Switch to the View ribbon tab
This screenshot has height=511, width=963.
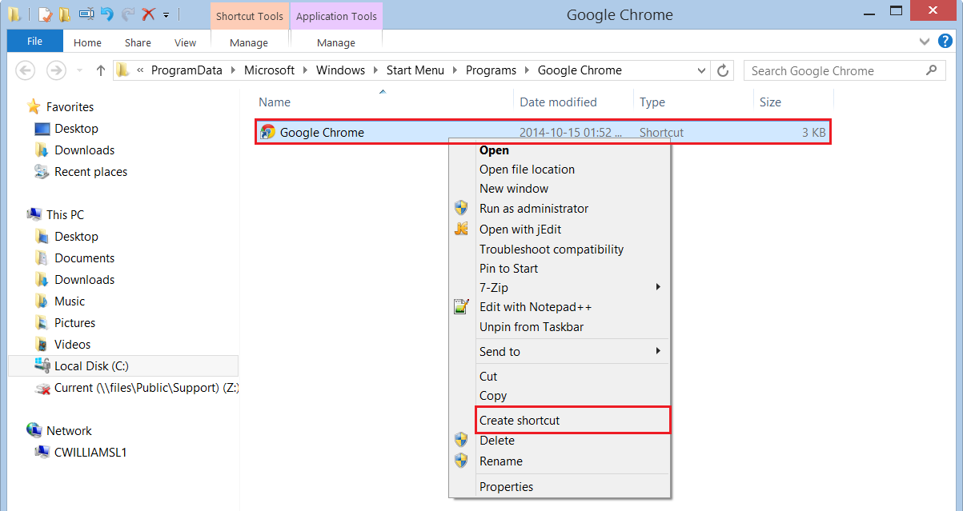coord(185,42)
